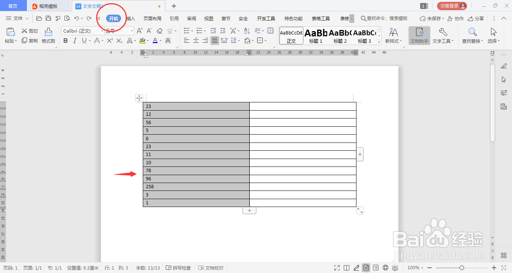
Task: Center align the text
Action: click(196, 40)
